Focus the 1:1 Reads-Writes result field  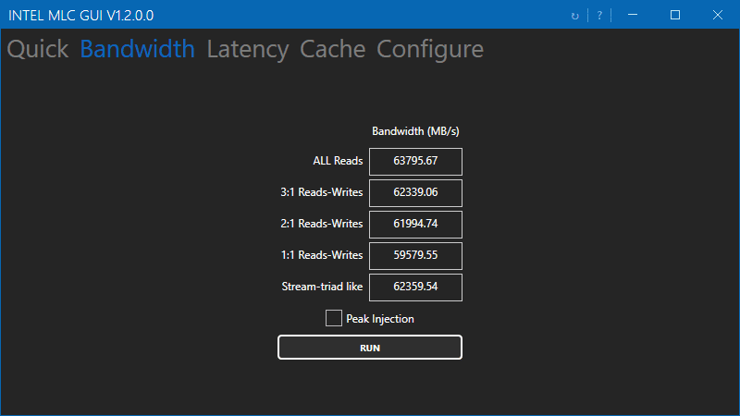click(415, 256)
